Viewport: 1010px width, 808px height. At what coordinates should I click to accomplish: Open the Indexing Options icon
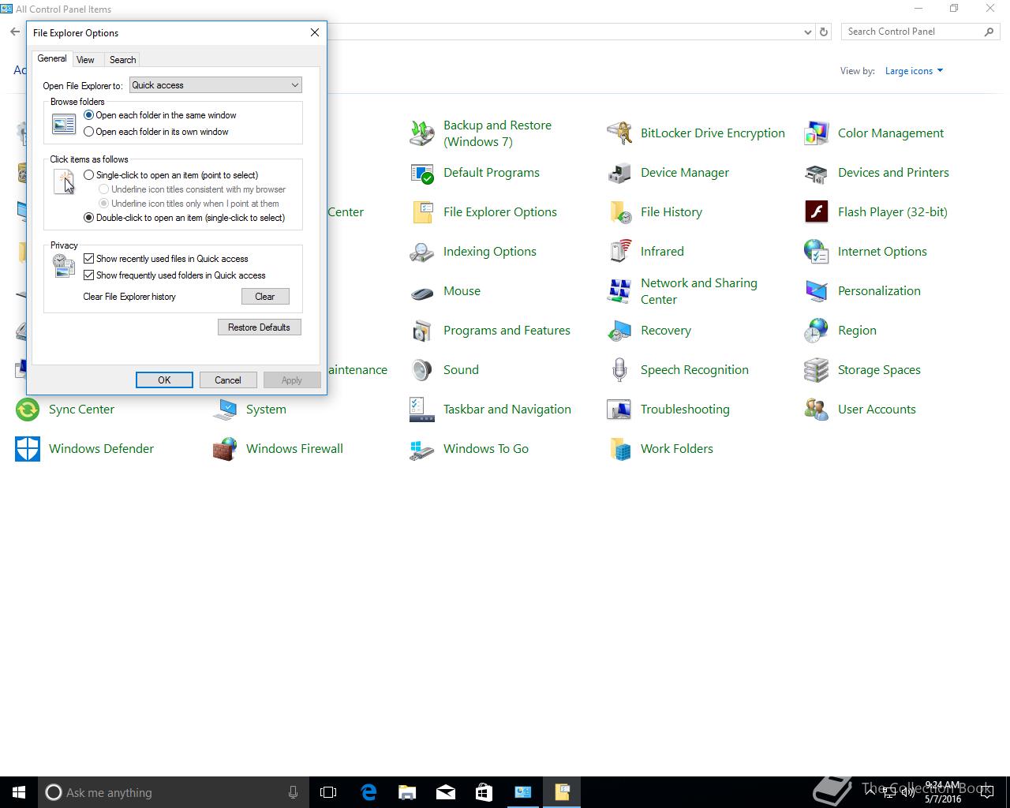point(422,252)
